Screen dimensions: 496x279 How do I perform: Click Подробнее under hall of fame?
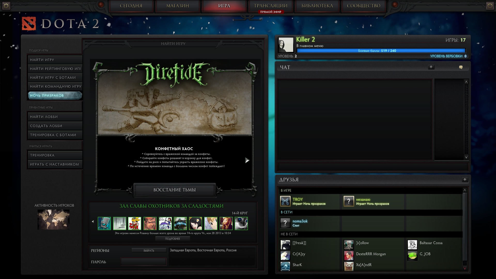pos(173,239)
